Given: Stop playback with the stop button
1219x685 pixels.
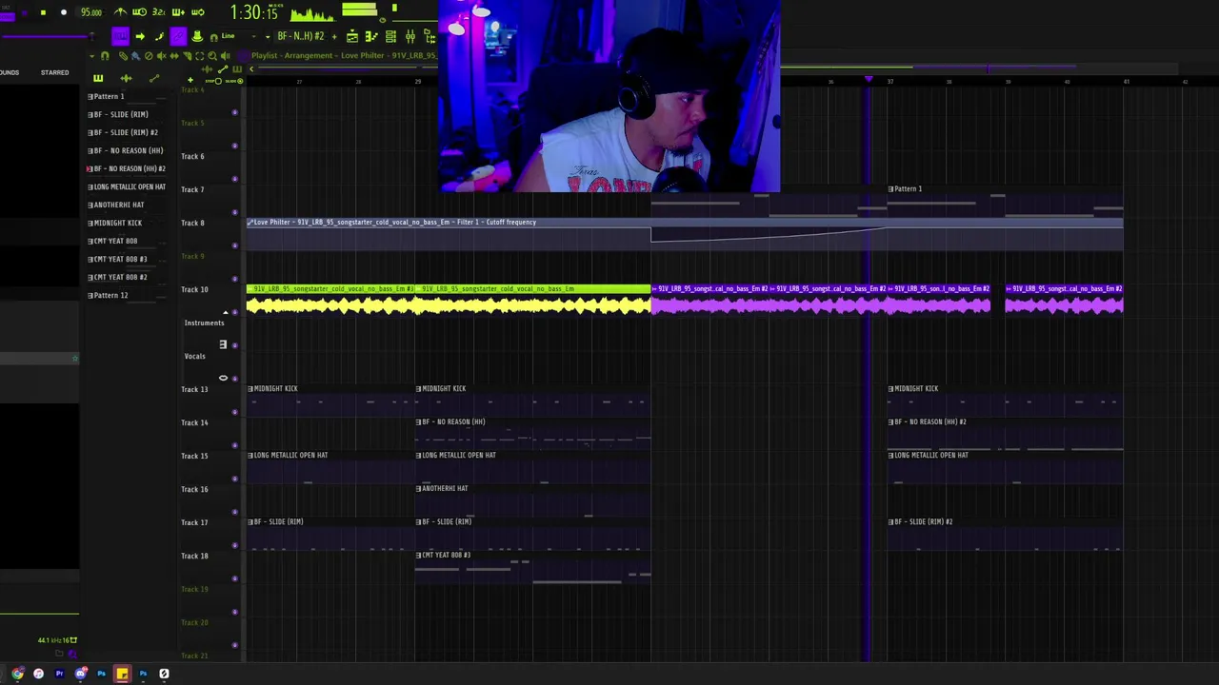Looking at the screenshot, I should [43, 12].
